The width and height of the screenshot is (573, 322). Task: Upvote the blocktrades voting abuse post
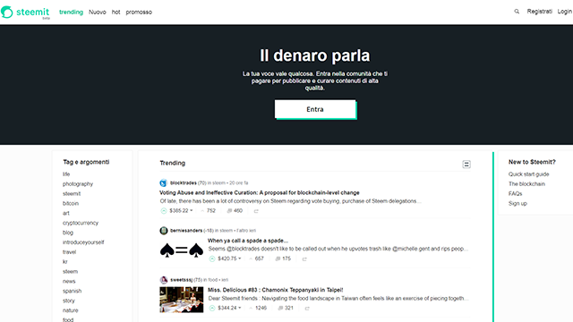164,211
